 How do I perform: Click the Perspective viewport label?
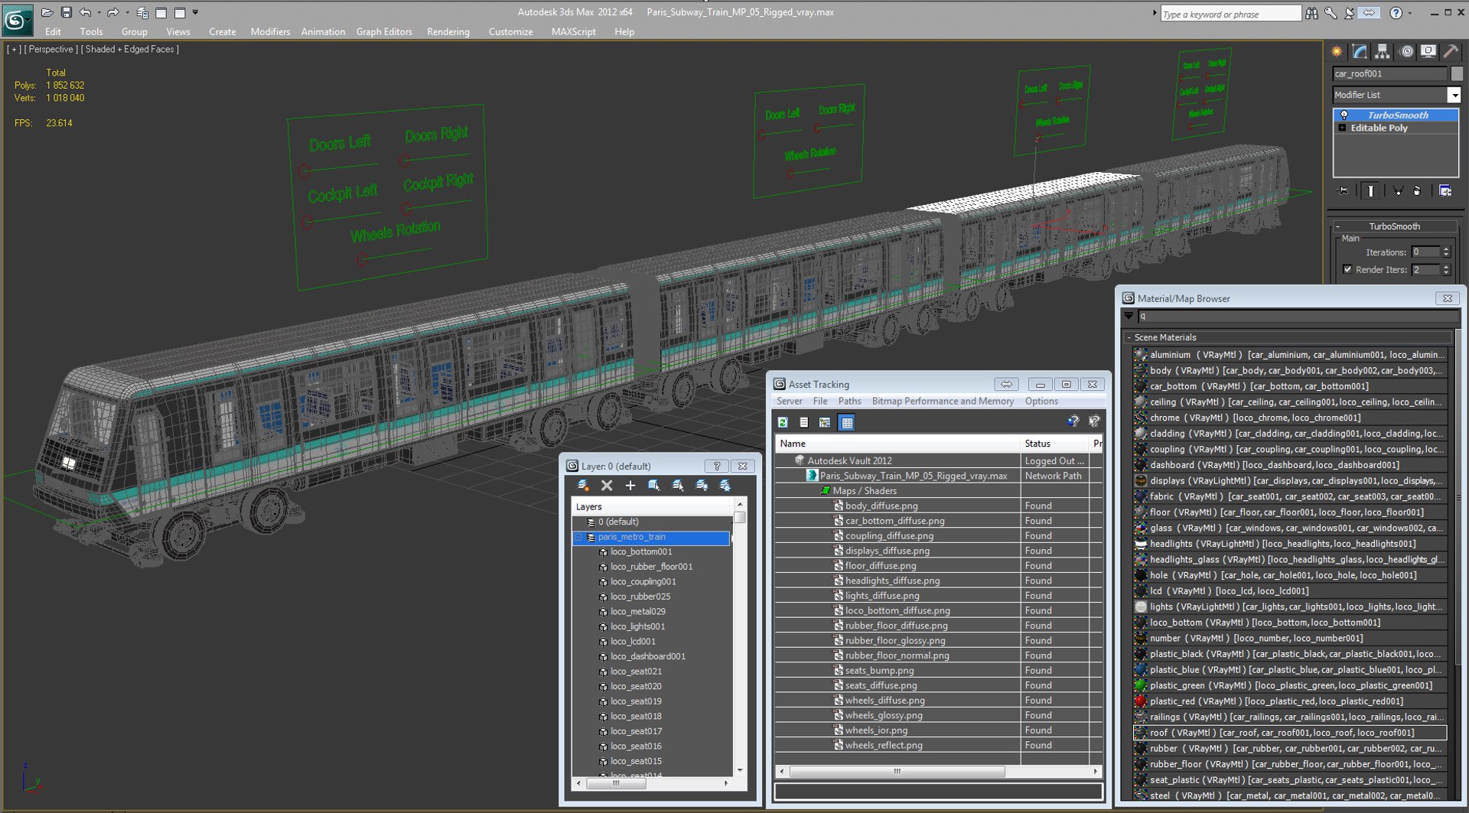(50, 49)
